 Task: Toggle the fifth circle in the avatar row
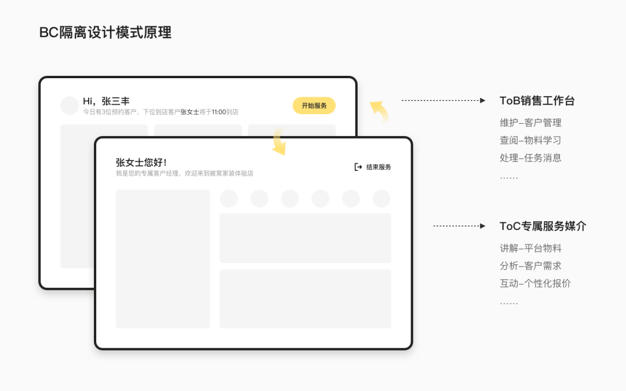point(351,199)
